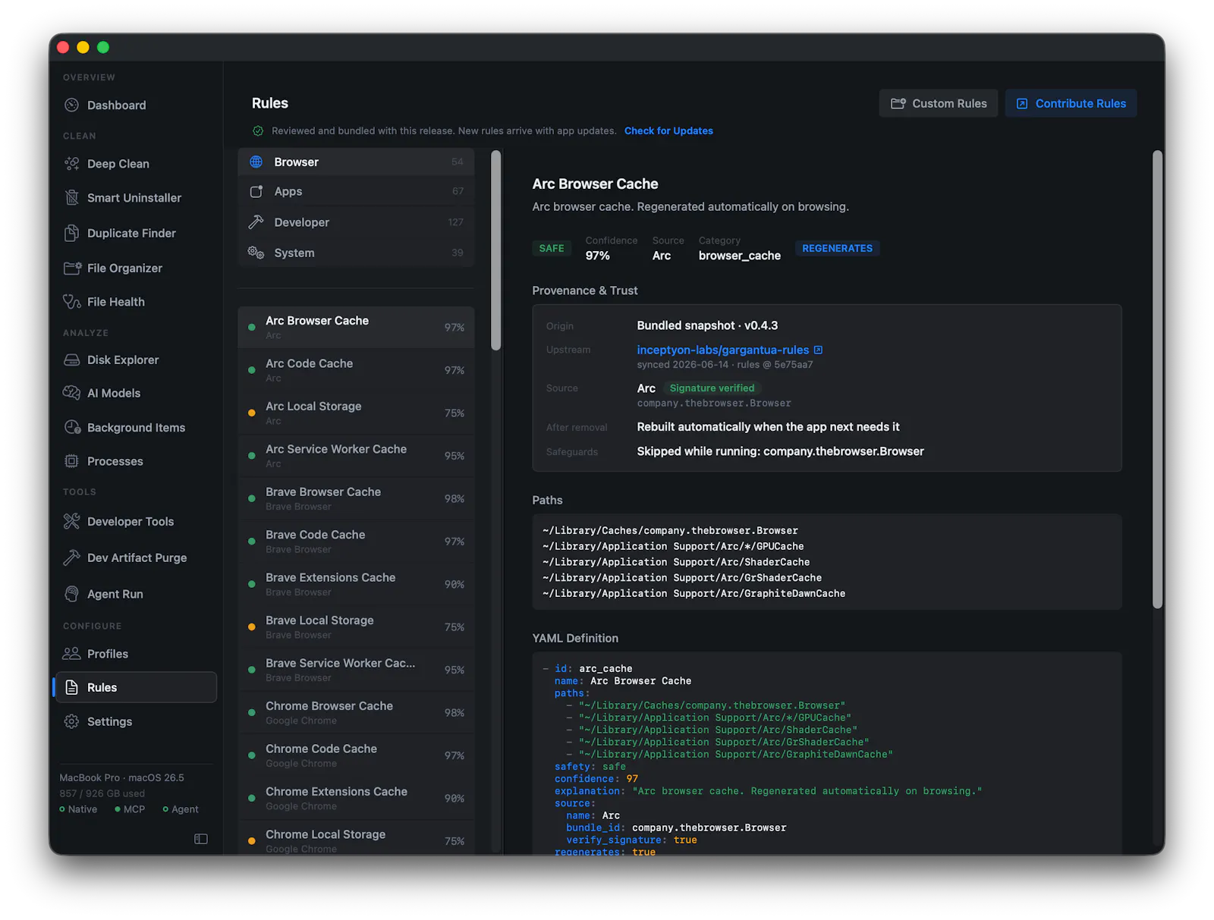Open the Custom Rules button

939,103
